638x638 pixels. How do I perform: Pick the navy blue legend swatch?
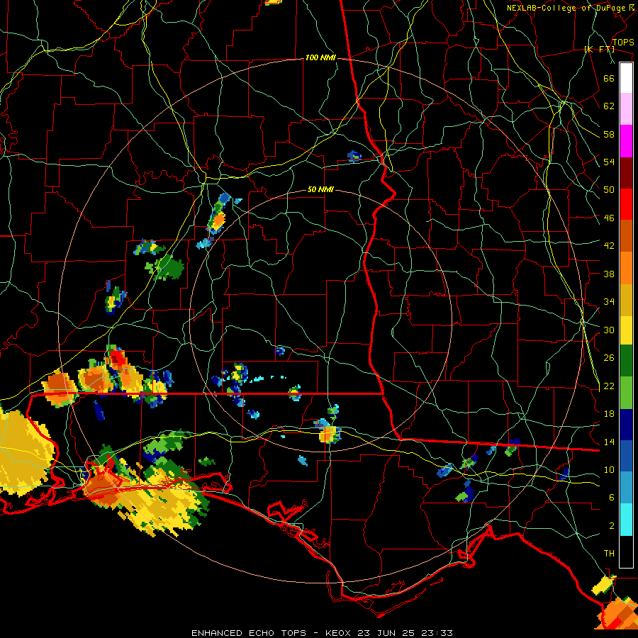(626, 425)
